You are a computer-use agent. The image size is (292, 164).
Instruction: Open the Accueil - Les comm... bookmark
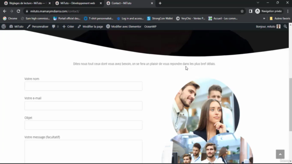pos(223,18)
